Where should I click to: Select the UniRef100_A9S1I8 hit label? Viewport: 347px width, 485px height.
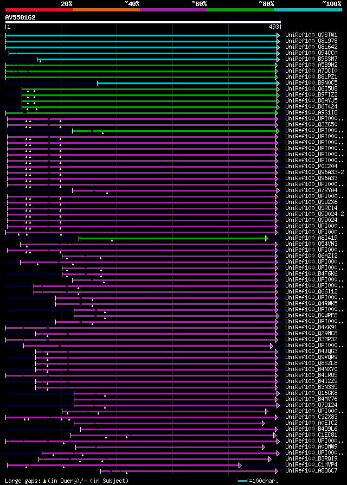tap(311, 113)
